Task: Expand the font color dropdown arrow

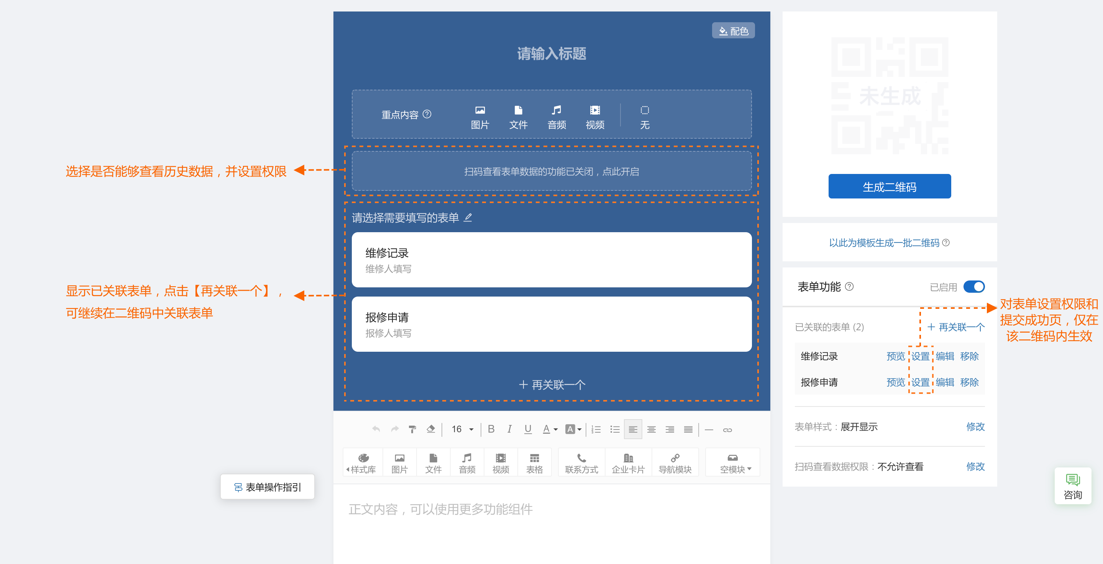Action: [x=556, y=429]
